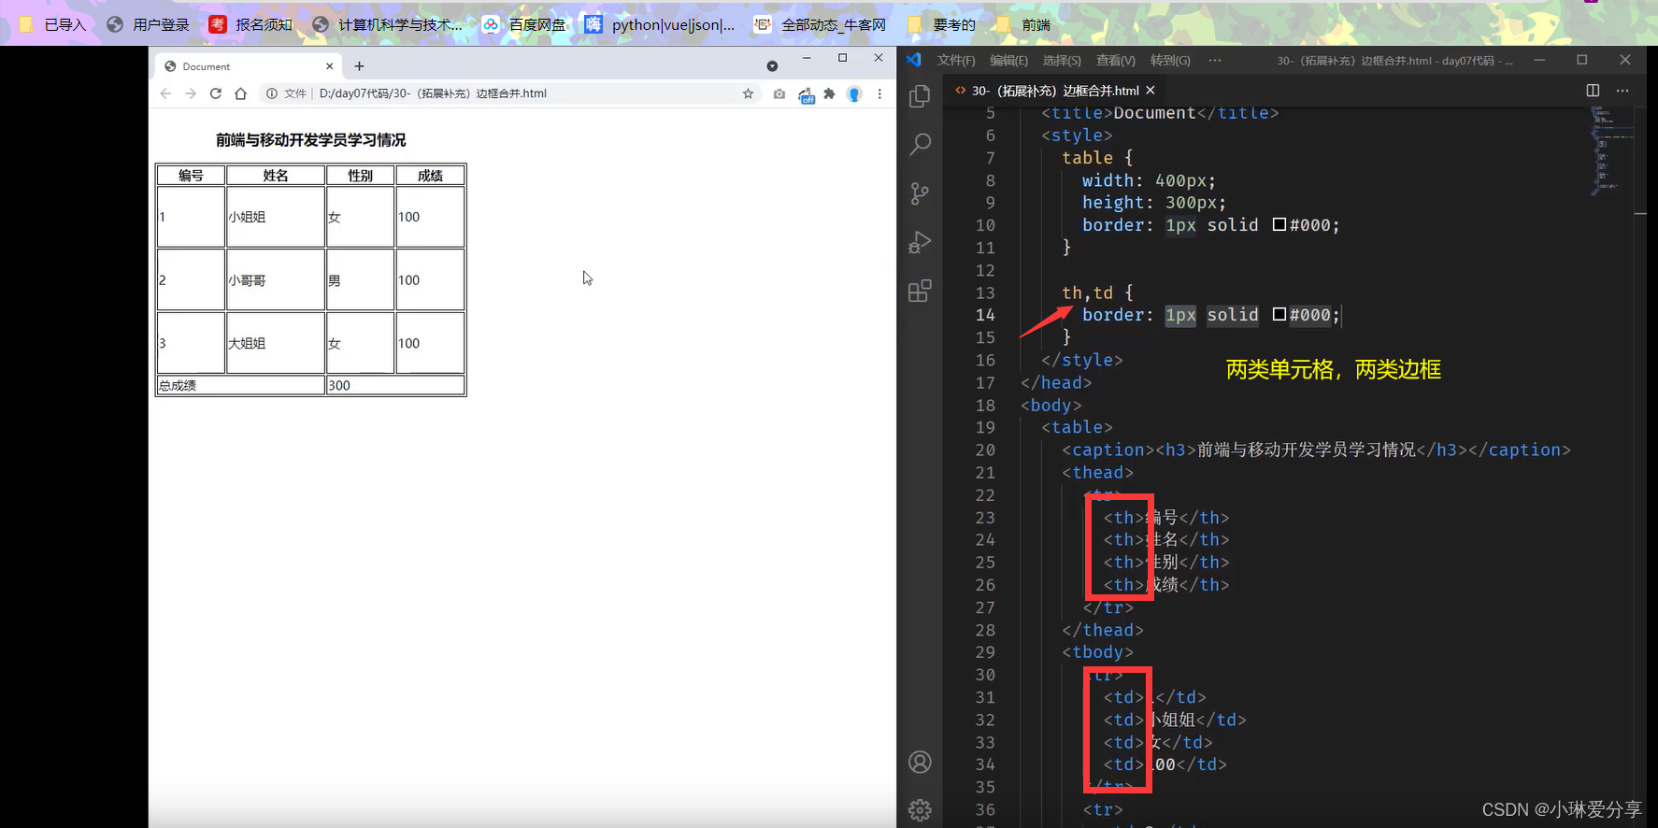Open the 用户登录 bookmark
The image size is (1658, 828).
tap(149, 24)
